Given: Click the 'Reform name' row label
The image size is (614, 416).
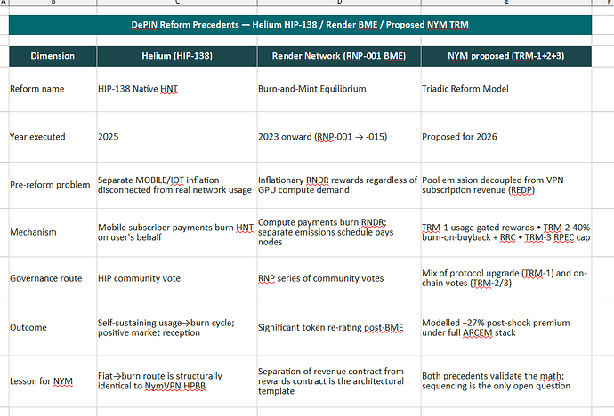Looking at the screenshot, I should pyautogui.click(x=53, y=89).
